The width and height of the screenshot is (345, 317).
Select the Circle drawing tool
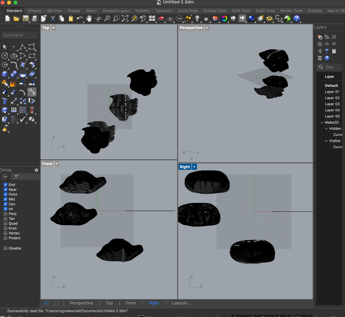tap(5, 56)
